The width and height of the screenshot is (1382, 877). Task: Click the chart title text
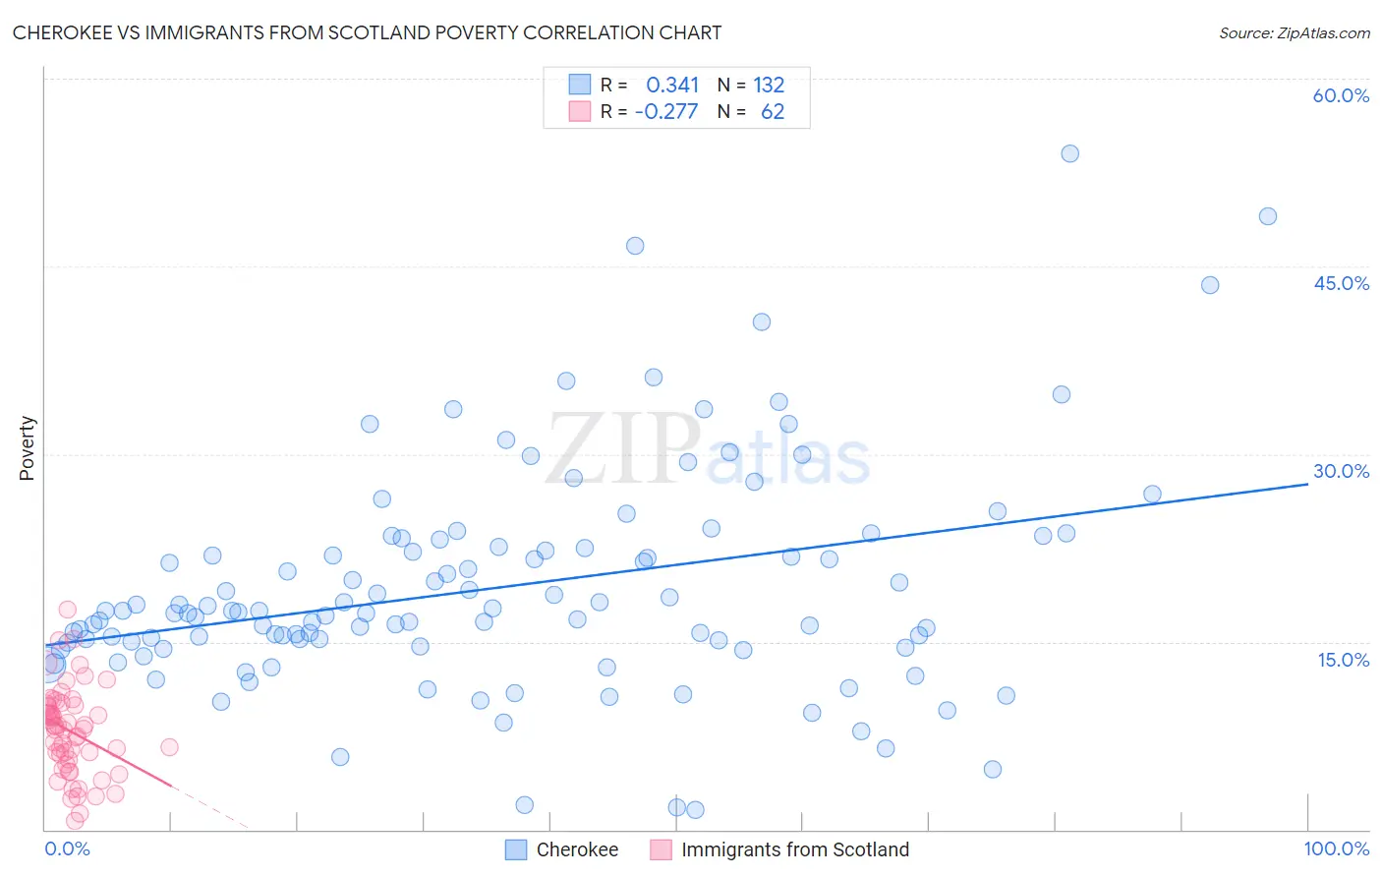pyautogui.click(x=367, y=32)
